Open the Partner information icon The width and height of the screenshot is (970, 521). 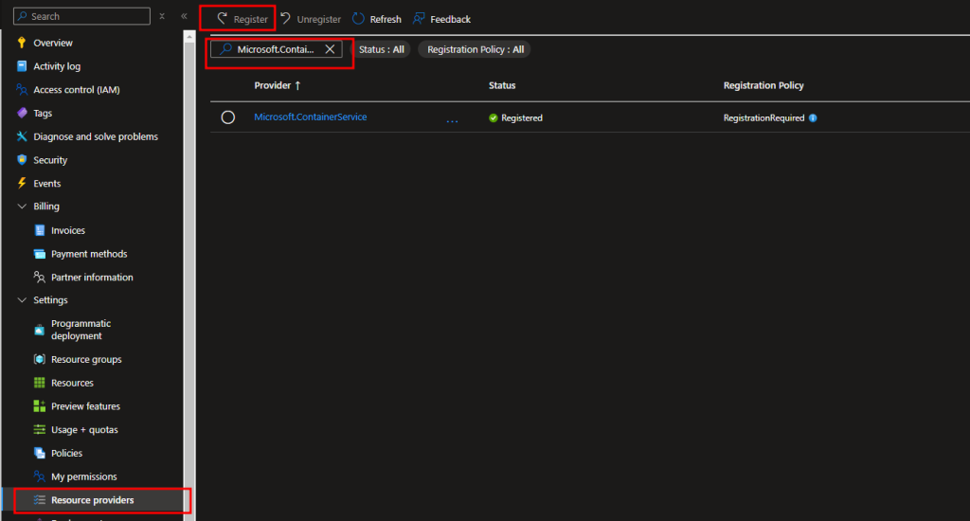[x=40, y=278]
